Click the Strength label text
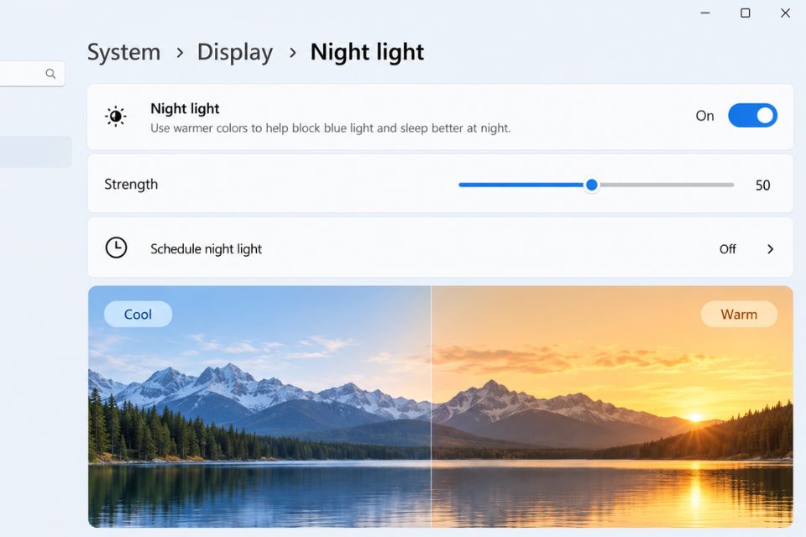 pyautogui.click(x=131, y=185)
